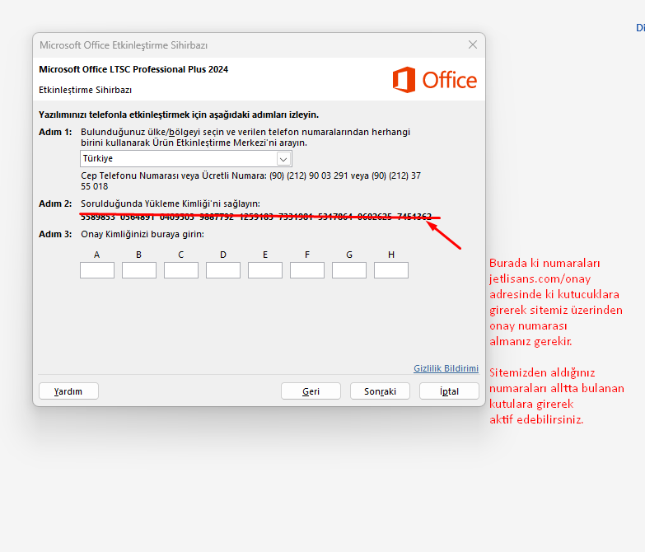Proceed with the Sonraki button

(x=380, y=391)
